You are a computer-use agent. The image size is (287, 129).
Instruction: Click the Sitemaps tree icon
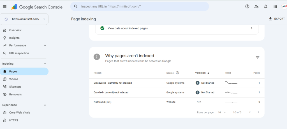(x=5, y=87)
